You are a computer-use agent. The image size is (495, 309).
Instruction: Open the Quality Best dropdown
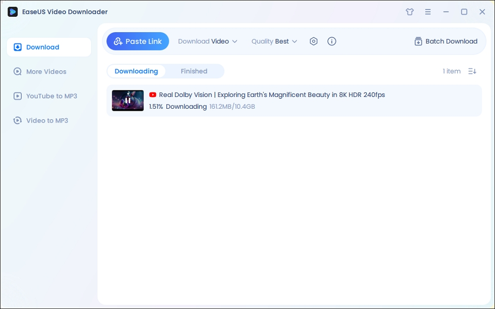(274, 41)
